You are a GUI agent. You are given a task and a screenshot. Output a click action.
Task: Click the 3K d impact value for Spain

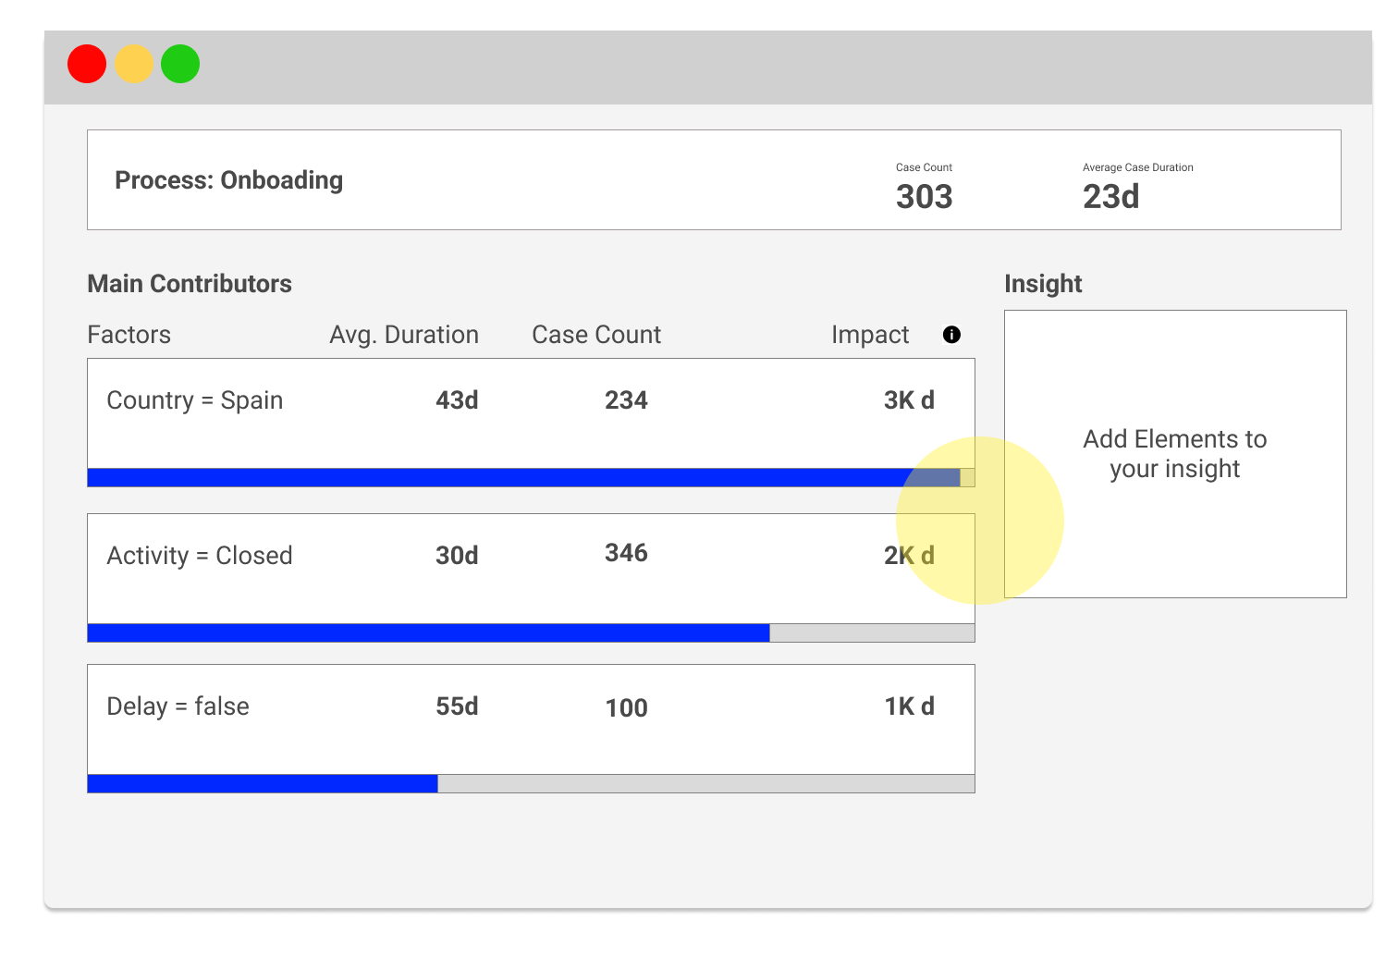908,400
